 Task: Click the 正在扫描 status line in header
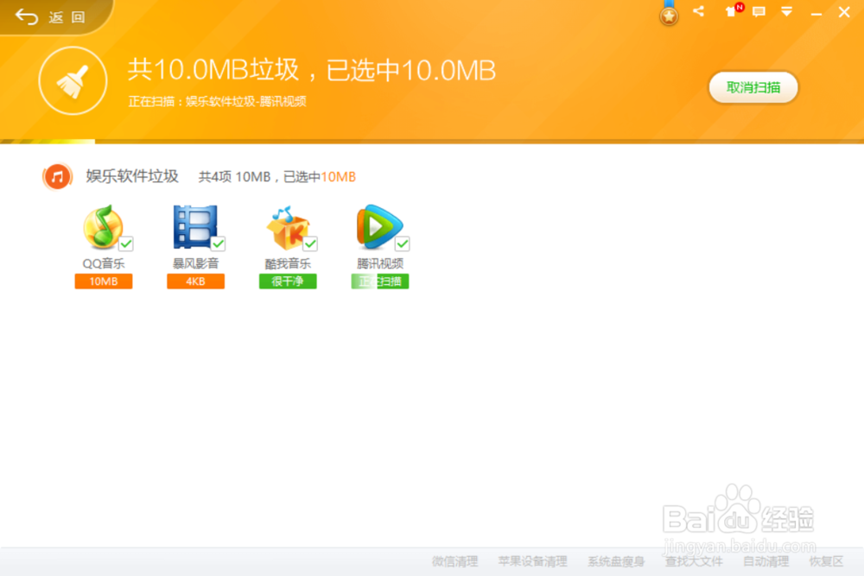point(217,101)
